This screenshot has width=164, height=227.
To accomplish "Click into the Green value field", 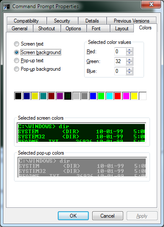I will [120, 61].
